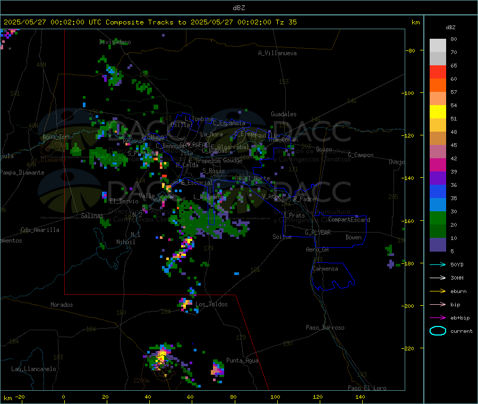Image resolution: width=478 pixels, height=404 pixels.
Task: Click the pink bip arrow legend icon
Action: tap(438, 304)
